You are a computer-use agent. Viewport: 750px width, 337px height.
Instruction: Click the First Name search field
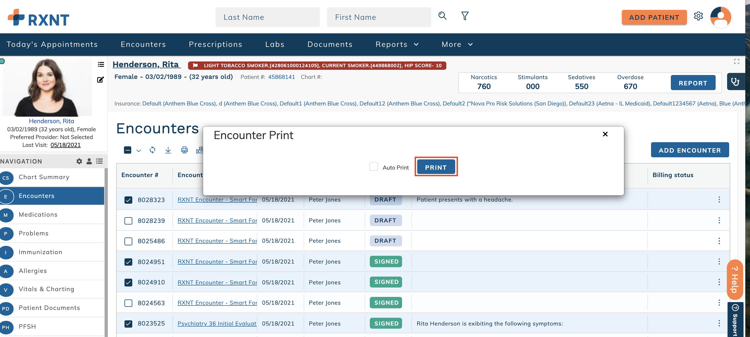(379, 17)
